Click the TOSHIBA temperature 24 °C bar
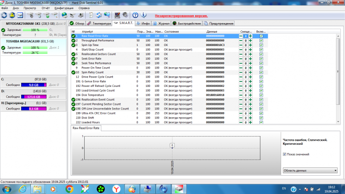The height and width of the screenshot is (194, 345). point(35,52)
